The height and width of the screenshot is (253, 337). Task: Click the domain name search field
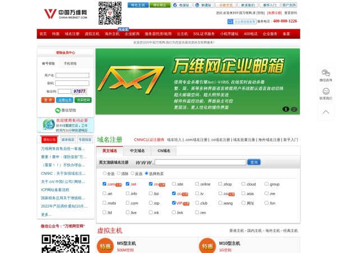point(201,162)
